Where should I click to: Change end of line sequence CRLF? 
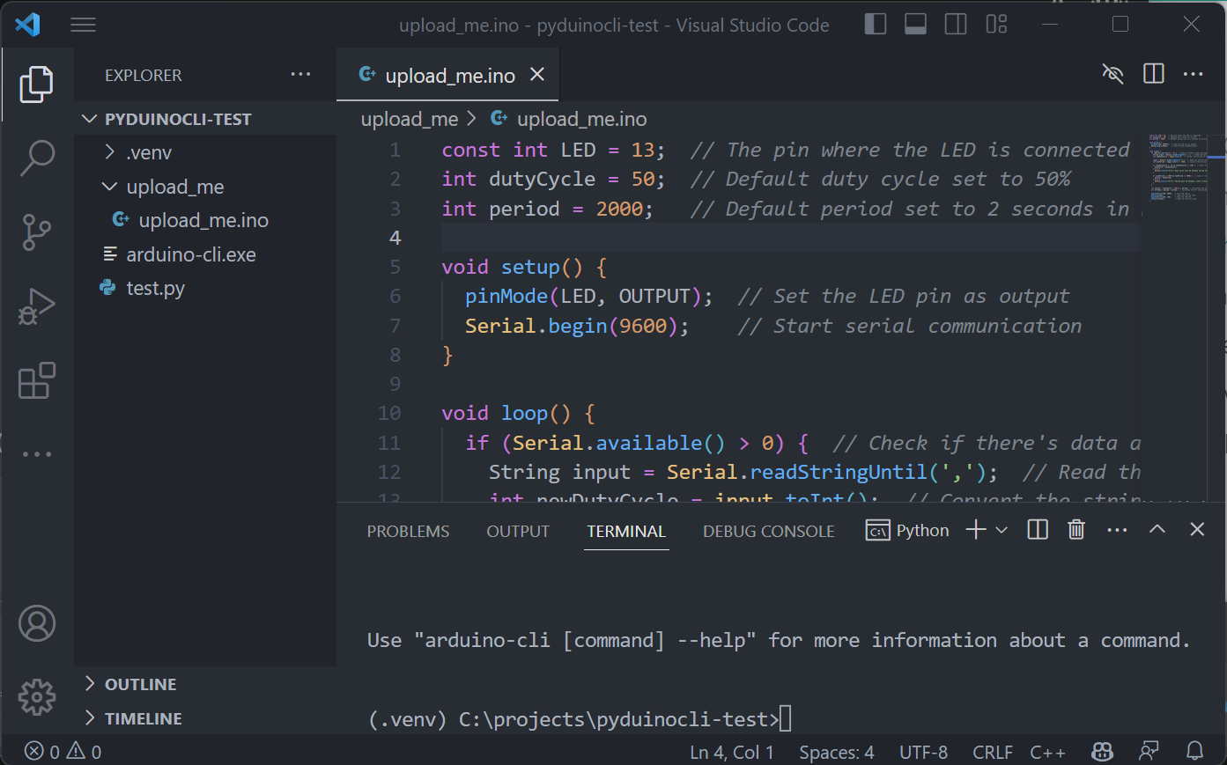click(x=993, y=753)
